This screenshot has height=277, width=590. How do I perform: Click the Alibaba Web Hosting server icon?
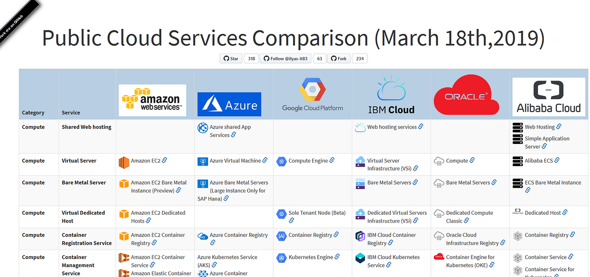tap(517, 127)
